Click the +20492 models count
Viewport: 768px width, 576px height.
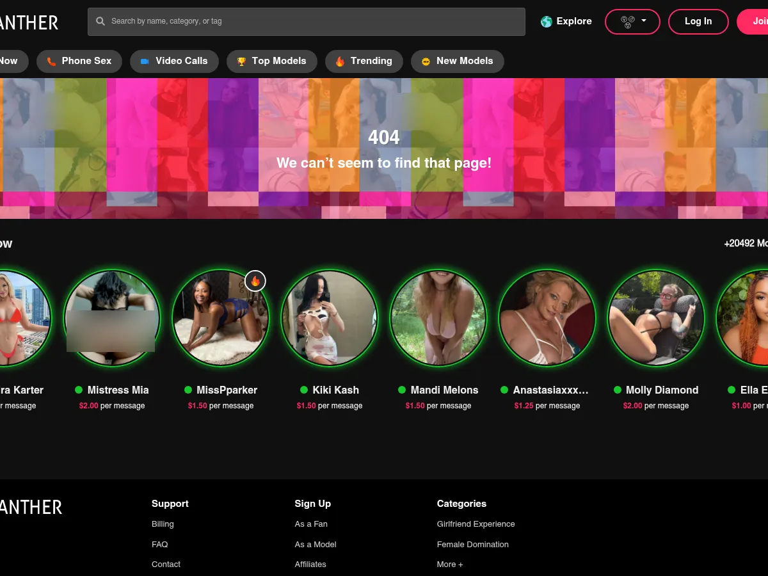[x=746, y=243]
